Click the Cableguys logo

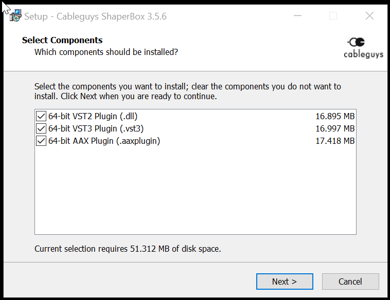coord(363,48)
